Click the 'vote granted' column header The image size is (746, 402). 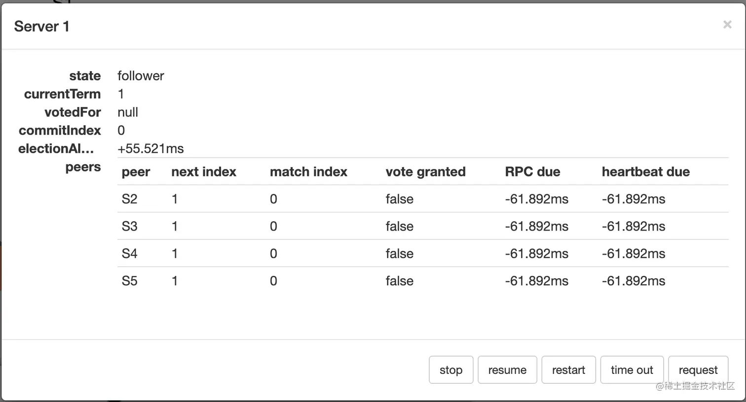click(x=425, y=172)
